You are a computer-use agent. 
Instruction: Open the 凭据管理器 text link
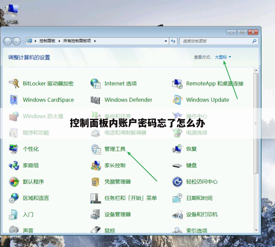[118, 182]
